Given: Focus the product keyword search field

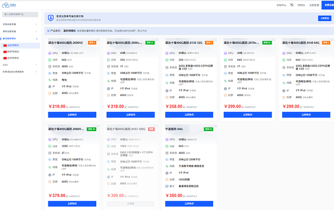Looking at the screenshot, I should [x=20, y=14].
